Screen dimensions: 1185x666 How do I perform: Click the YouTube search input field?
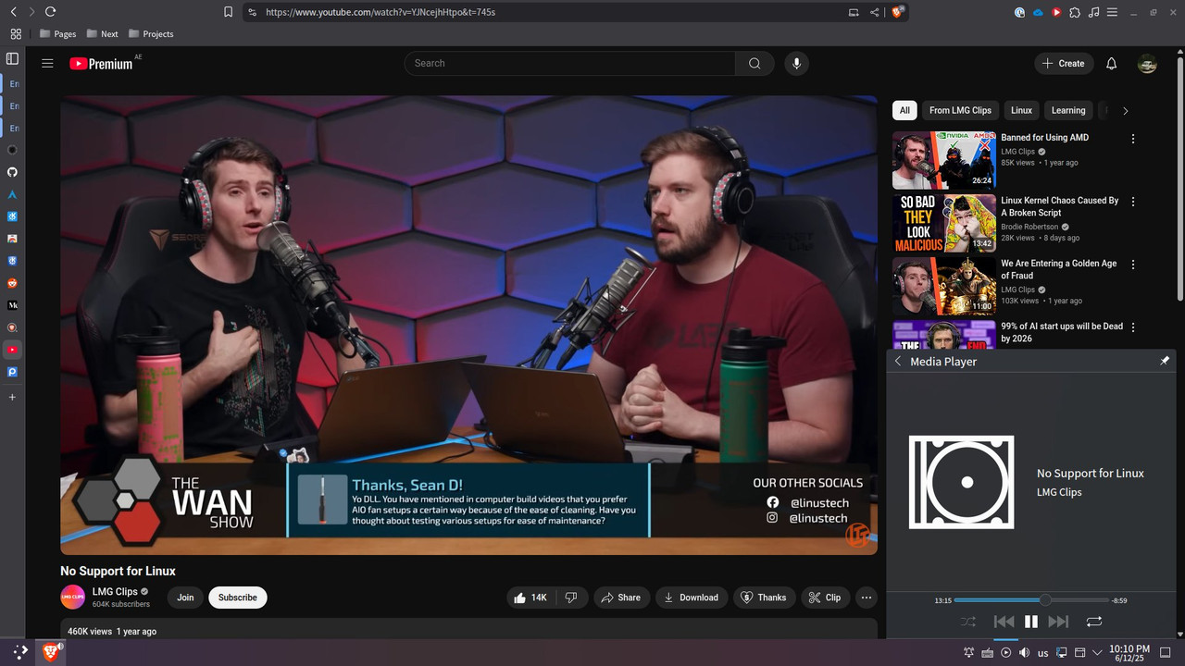click(569, 63)
